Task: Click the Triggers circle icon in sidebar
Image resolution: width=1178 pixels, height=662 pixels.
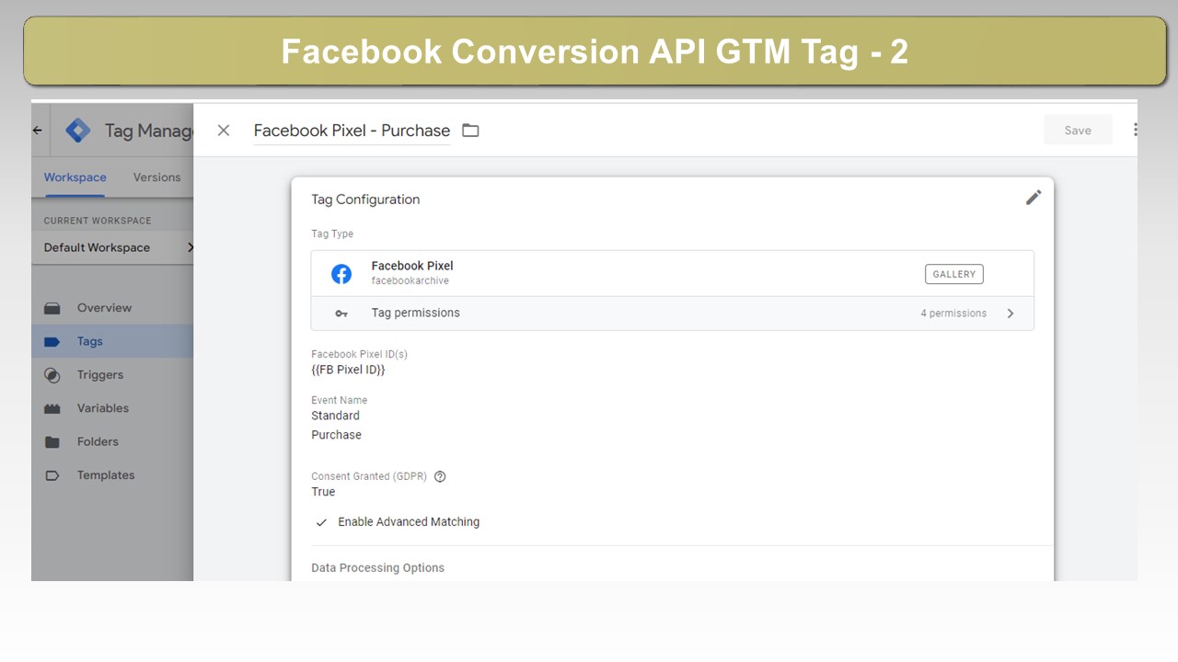Action: 52,375
